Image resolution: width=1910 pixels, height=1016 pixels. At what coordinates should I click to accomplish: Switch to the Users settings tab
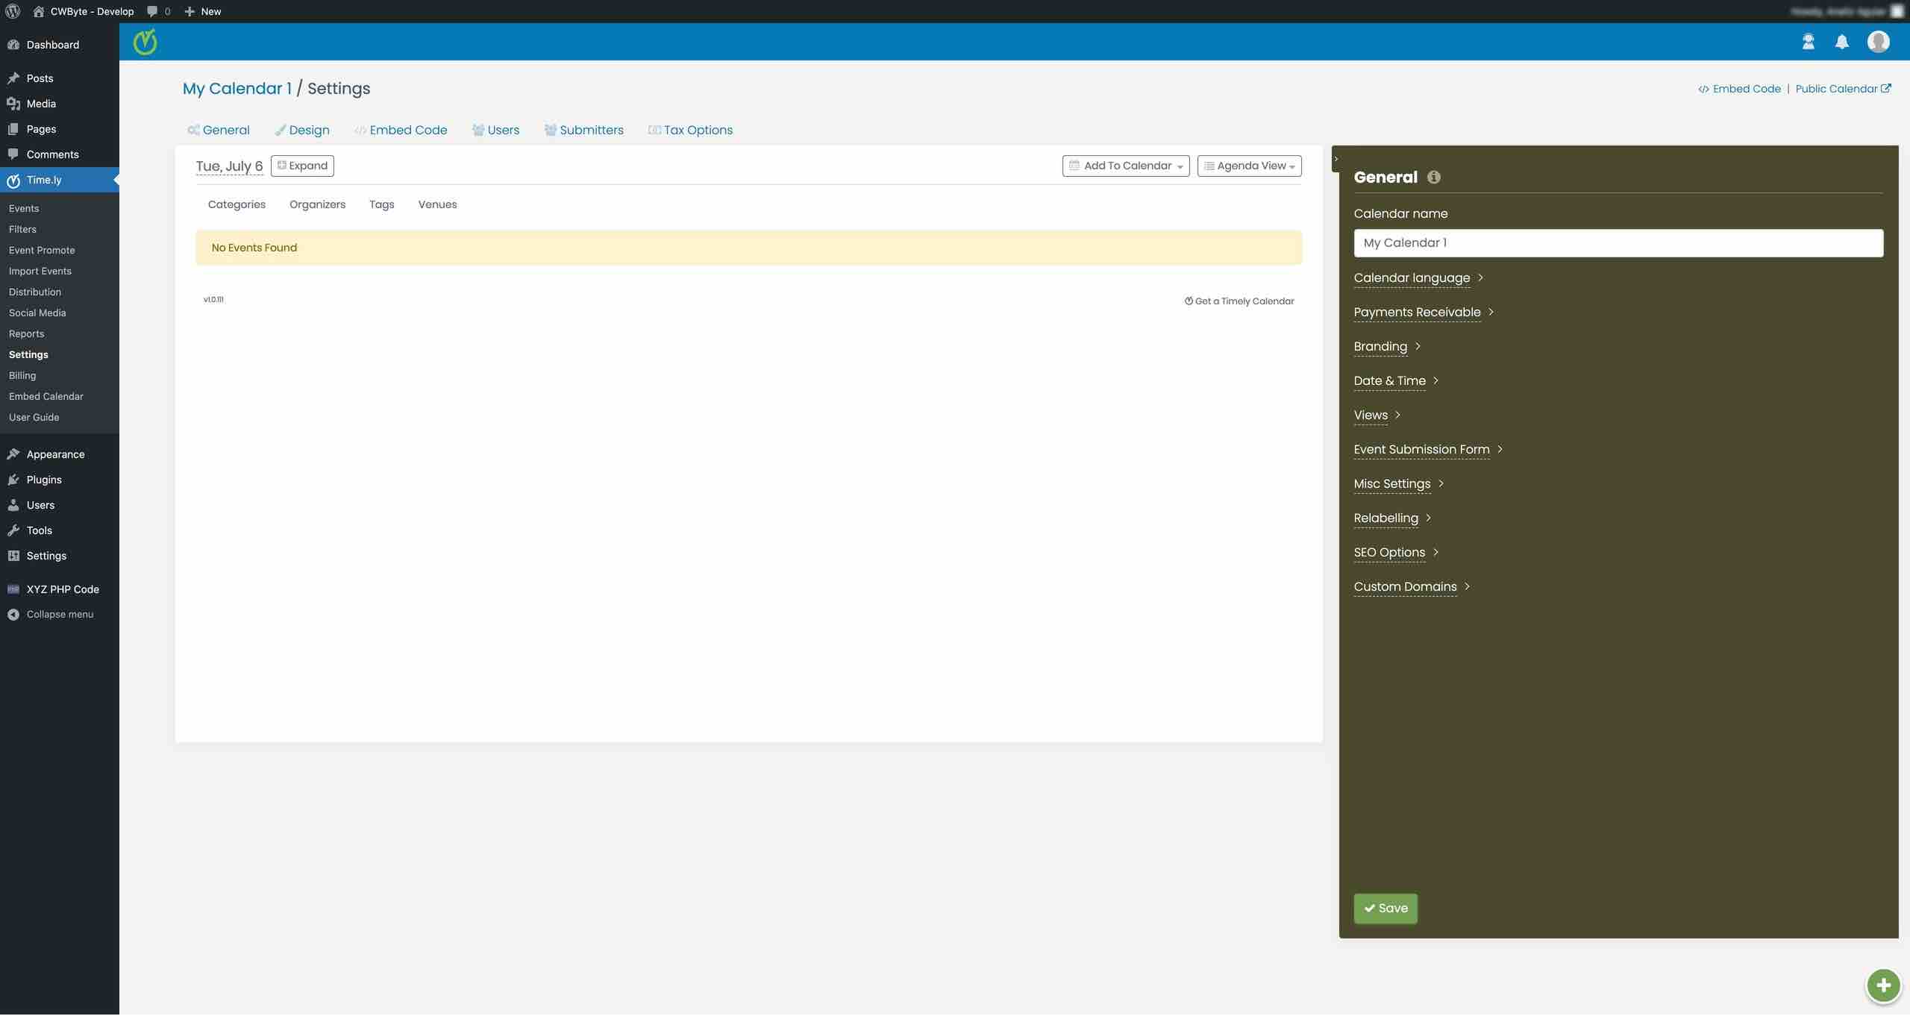495,130
